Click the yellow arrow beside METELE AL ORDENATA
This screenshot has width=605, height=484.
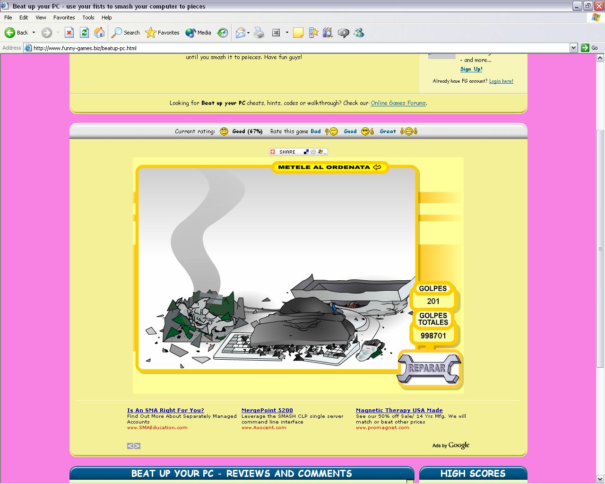377,167
